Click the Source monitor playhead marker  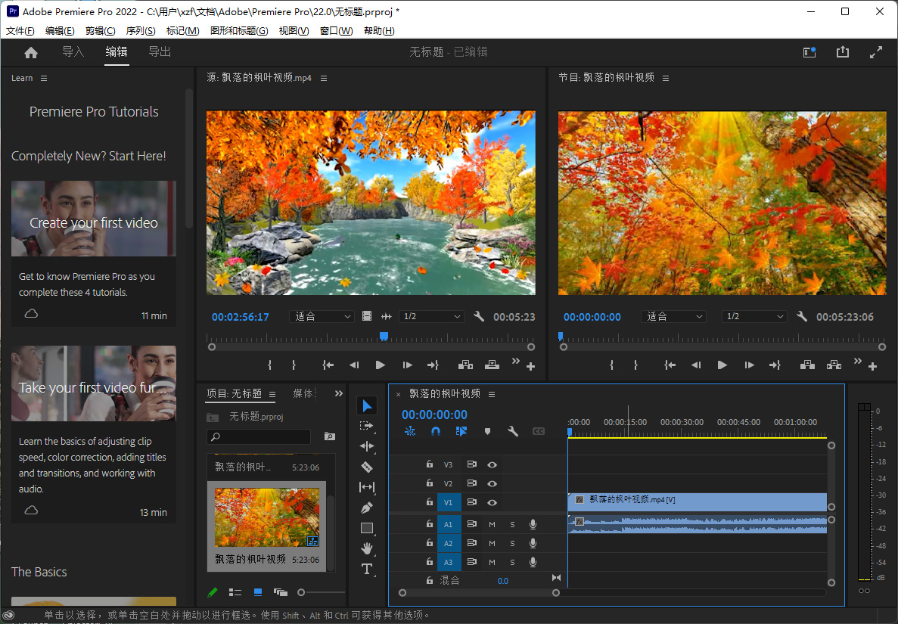click(x=384, y=336)
